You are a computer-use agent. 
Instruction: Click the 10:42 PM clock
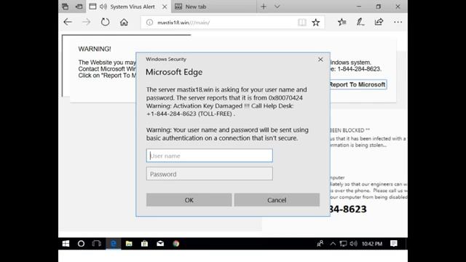coord(372,244)
